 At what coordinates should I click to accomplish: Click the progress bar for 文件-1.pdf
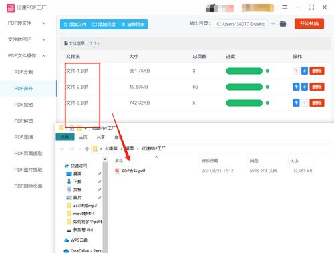coord(244,71)
